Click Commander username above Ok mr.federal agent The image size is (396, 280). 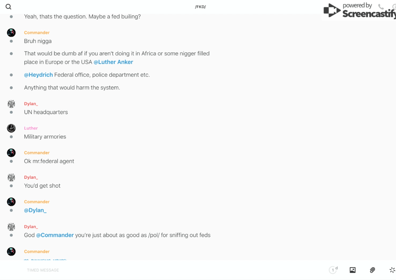(37, 152)
